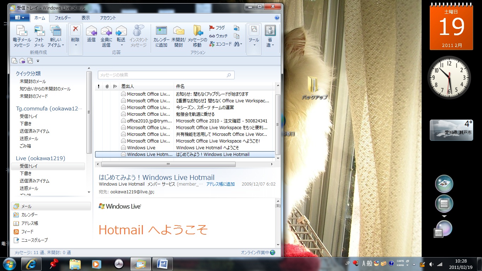The width and height of the screenshot is (482, 271).
Task: Open バックアップ folder on desktop
Action: pyautogui.click(x=314, y=88)
